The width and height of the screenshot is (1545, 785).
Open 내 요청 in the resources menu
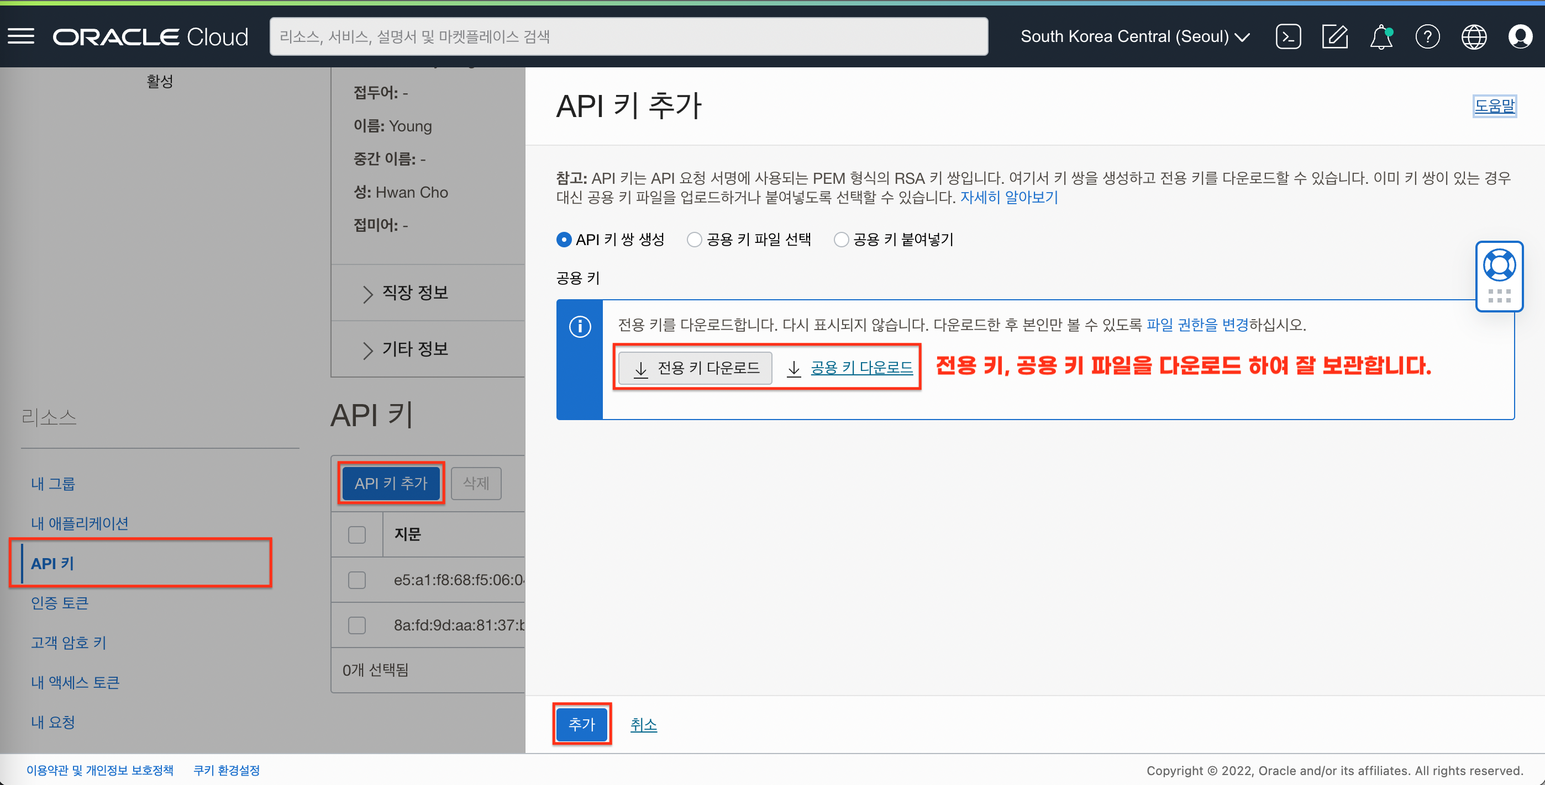coord(53,722)
